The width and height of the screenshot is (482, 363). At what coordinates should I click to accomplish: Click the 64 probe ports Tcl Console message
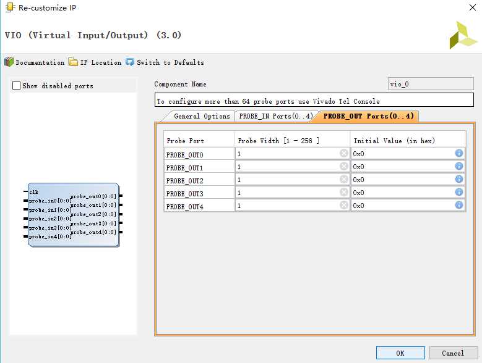tap(314, 100)
